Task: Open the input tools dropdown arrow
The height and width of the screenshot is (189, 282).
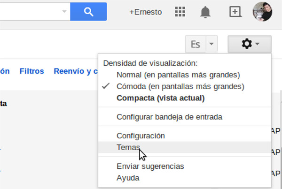Action: tap(211, 44)
